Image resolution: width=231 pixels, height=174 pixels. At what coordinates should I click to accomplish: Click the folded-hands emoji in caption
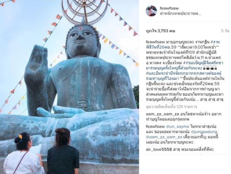coord(210,68)
